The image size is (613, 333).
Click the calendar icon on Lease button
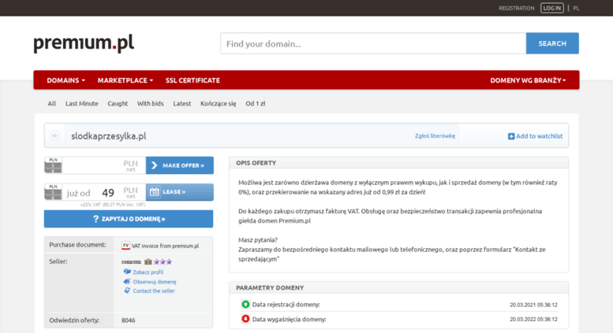[155, 192]
